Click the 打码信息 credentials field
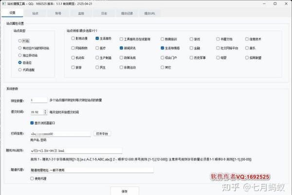292x195 pixels. 60,134
